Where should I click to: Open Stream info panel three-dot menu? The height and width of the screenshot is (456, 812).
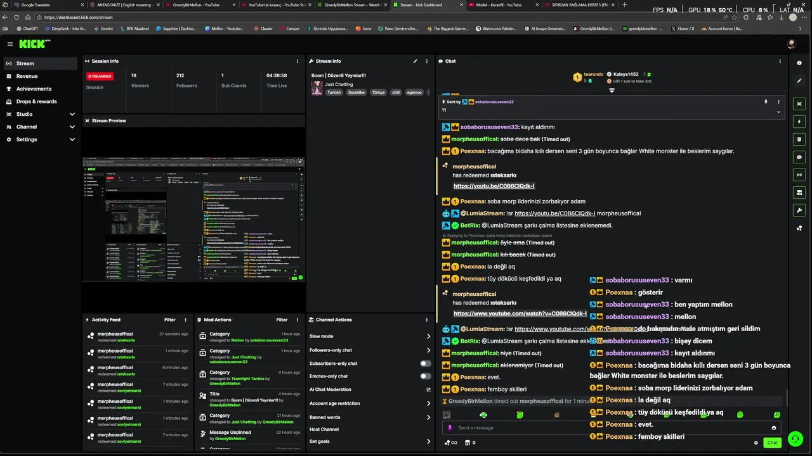(x=427, y=61)
